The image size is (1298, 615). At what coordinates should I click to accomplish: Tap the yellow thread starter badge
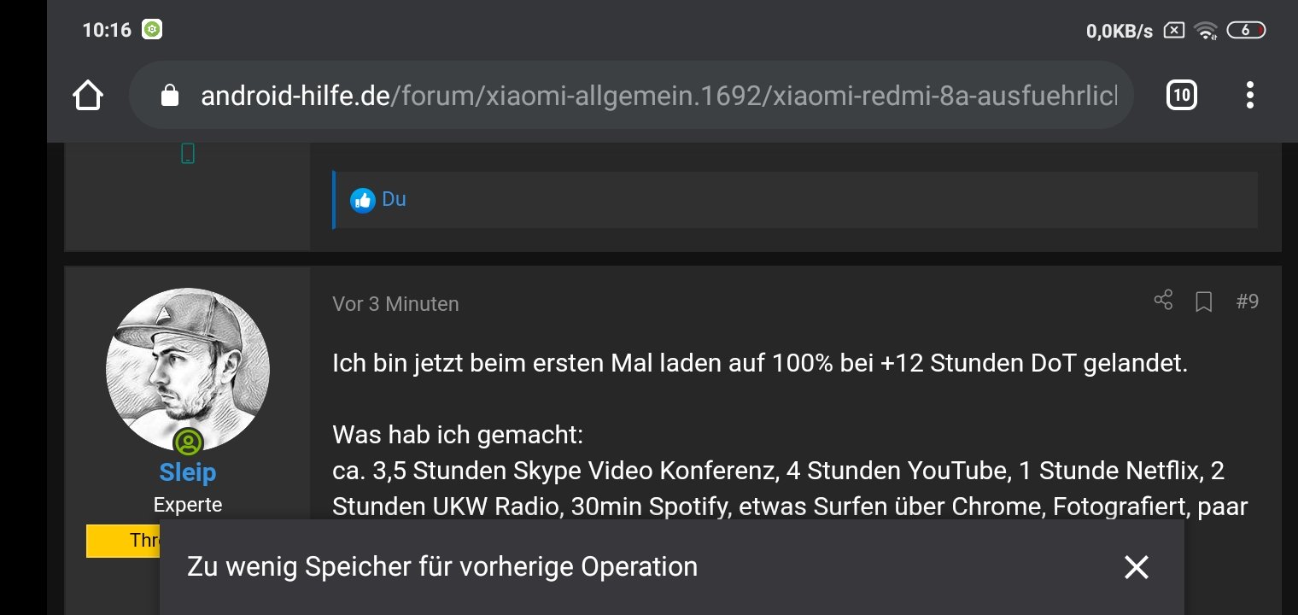[x=123, y=541]
